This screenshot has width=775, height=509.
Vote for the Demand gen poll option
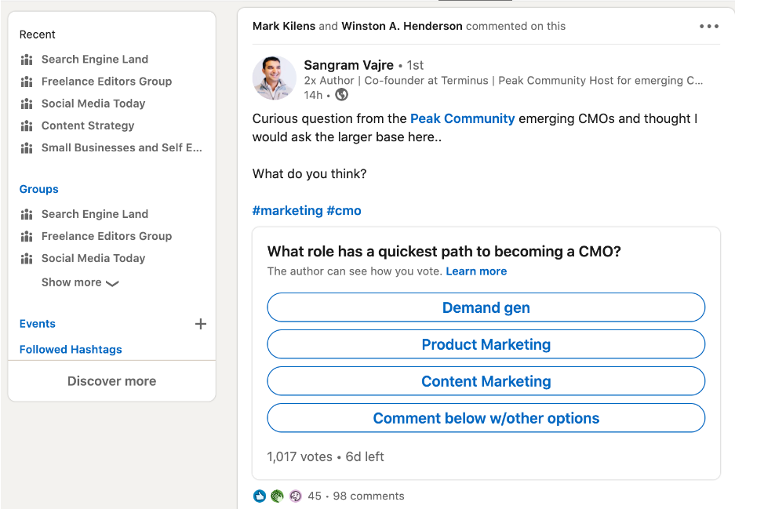(x=486, y=307)
